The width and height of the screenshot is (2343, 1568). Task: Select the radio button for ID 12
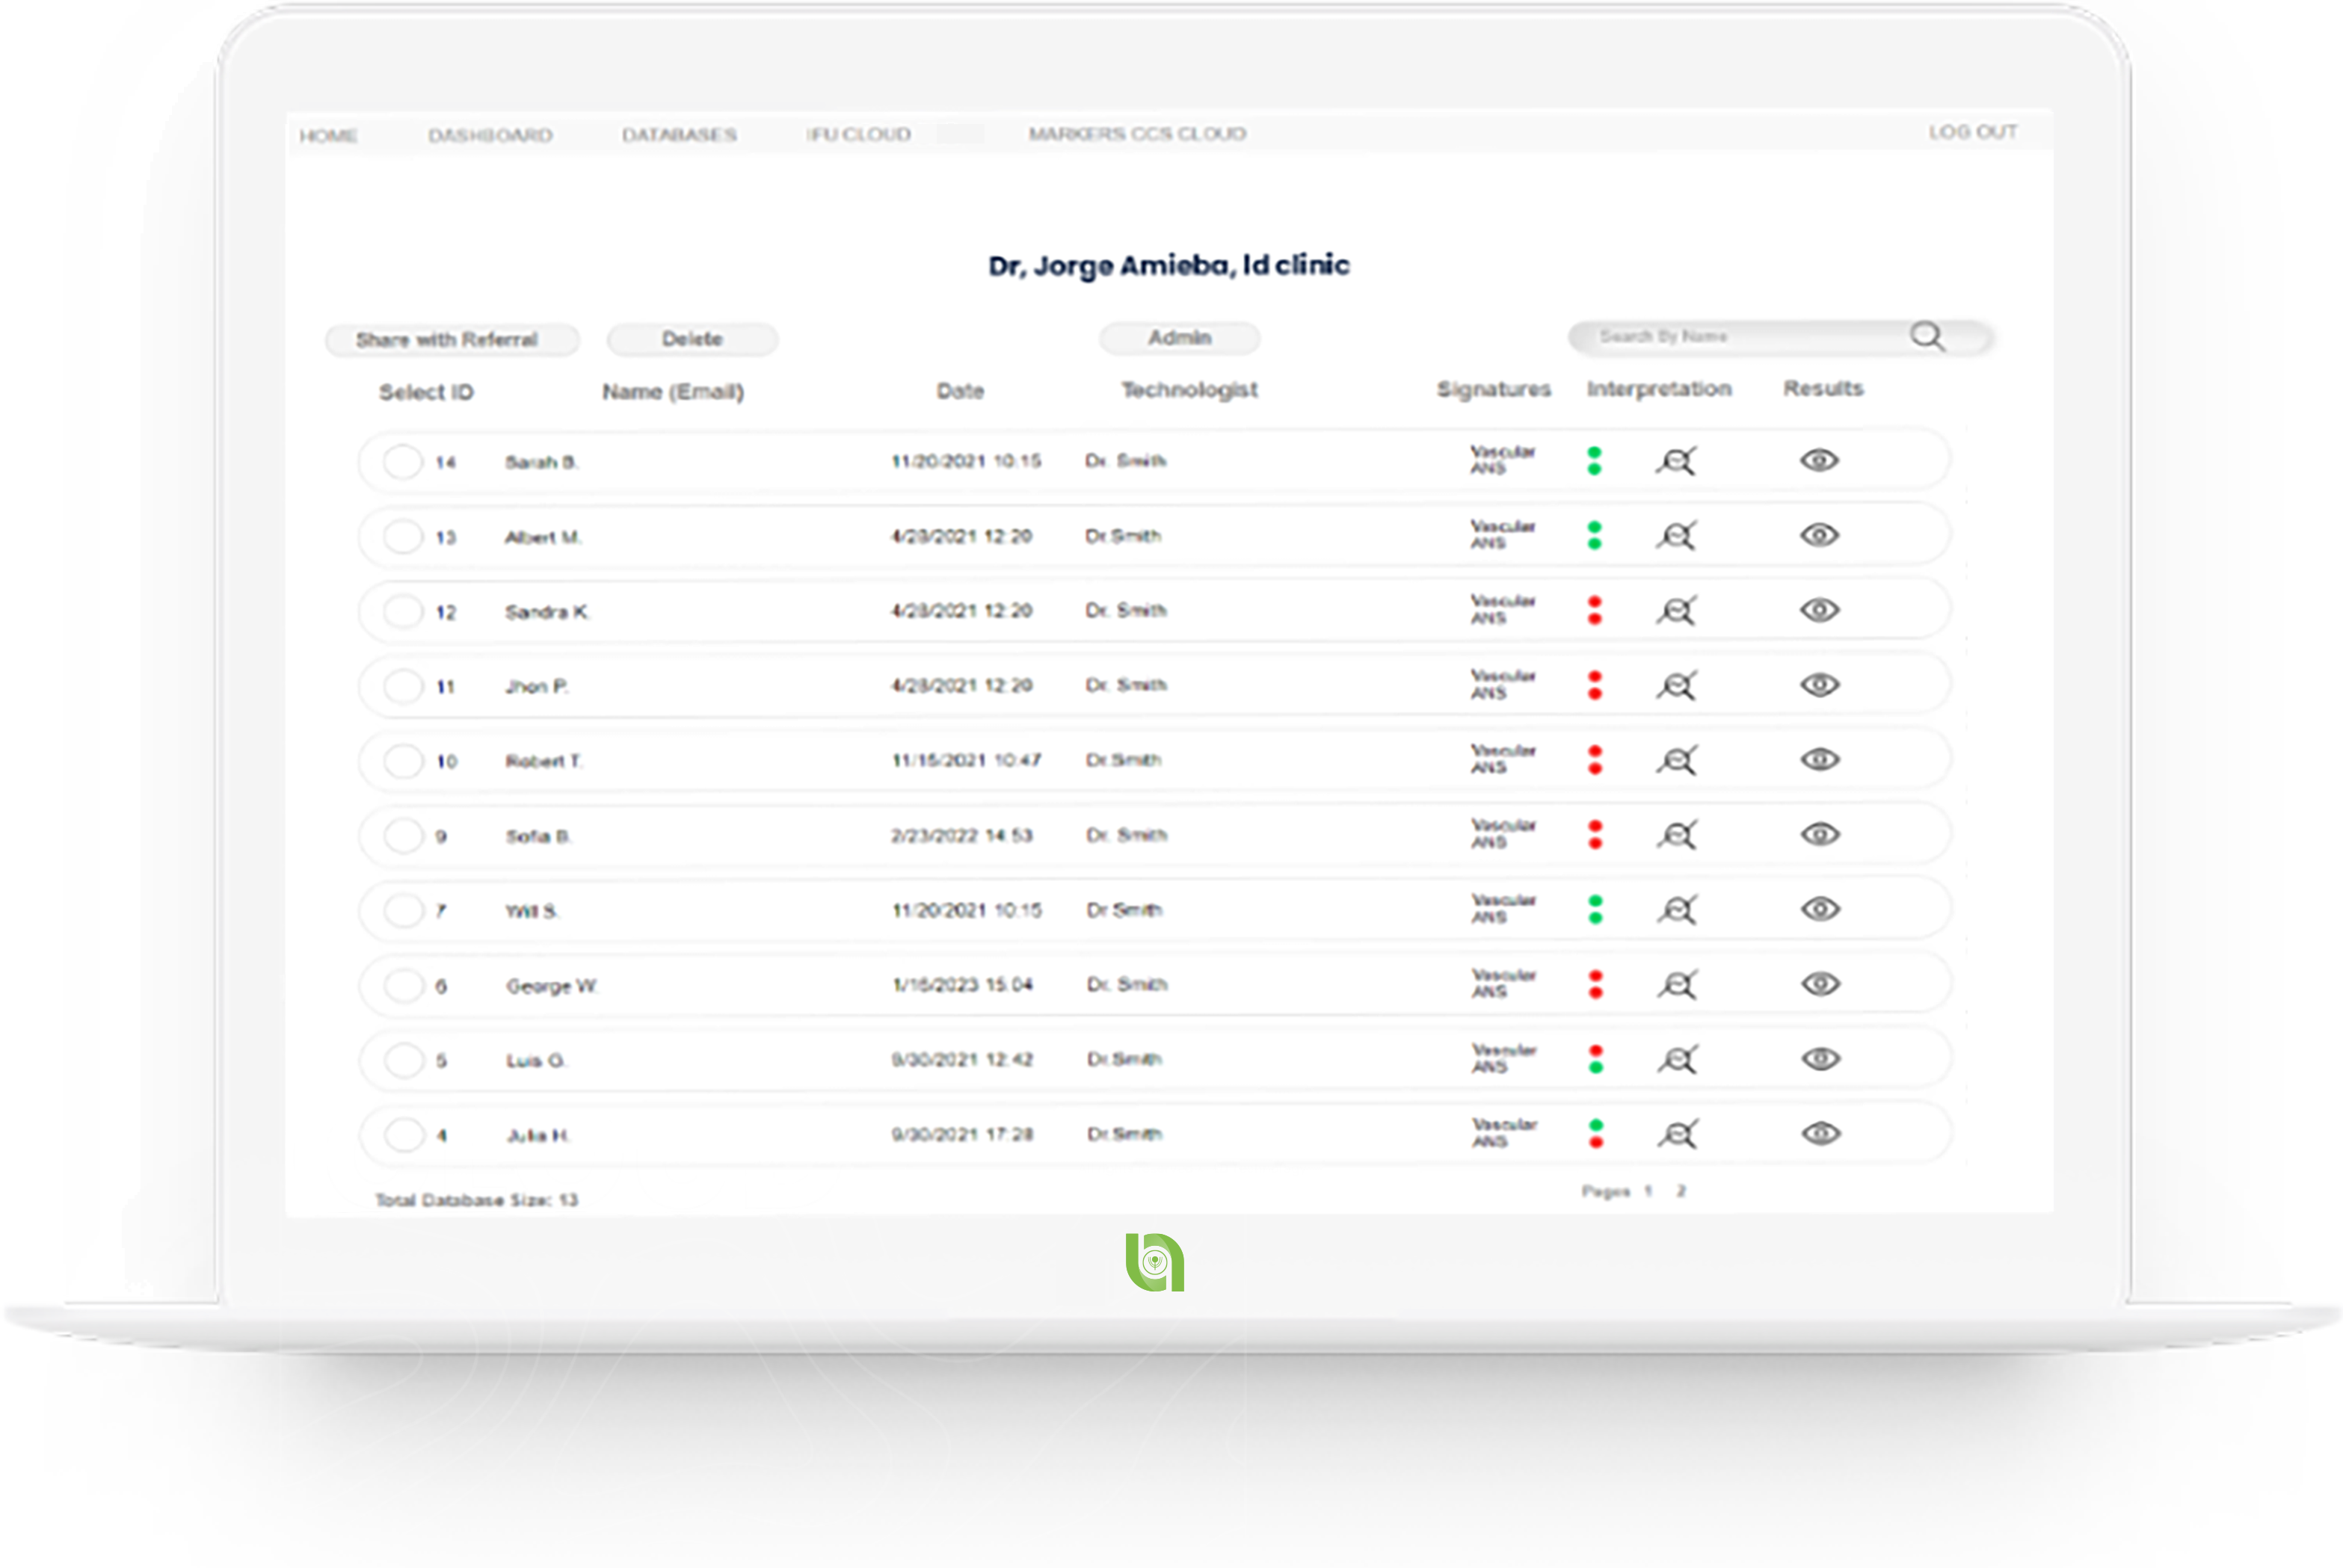tap(403, 611)
